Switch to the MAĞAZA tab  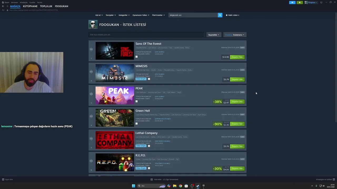point(15,6)
